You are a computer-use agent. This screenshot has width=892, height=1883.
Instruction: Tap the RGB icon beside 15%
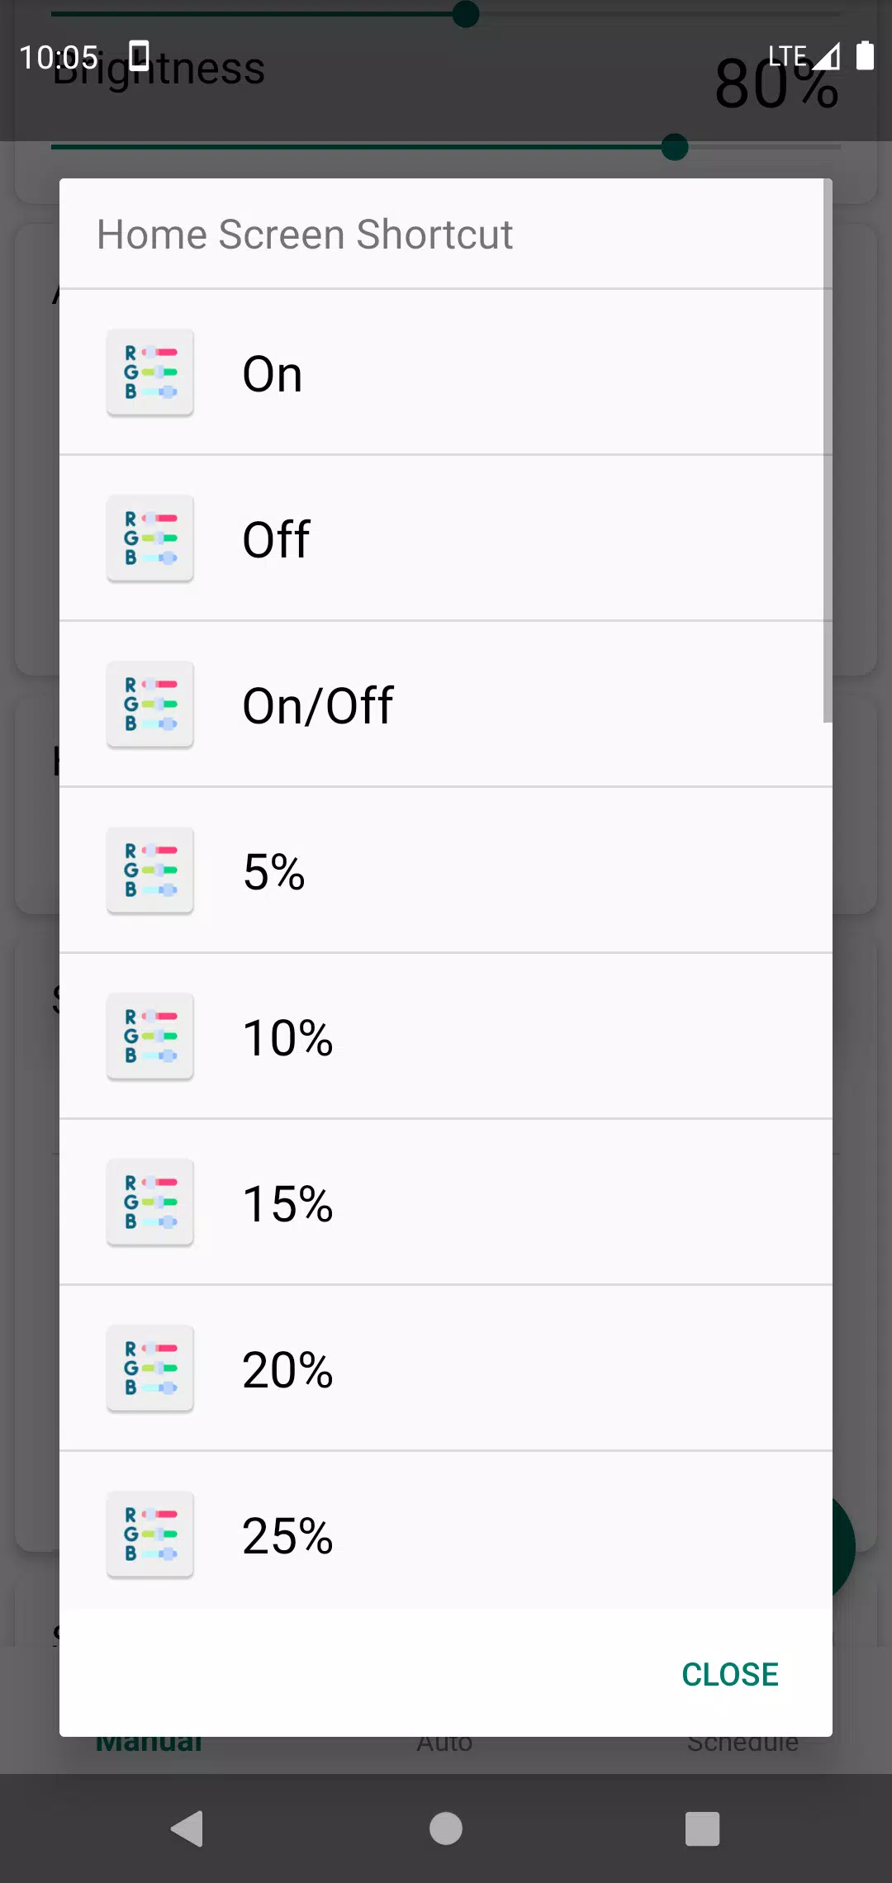[150, 1202]
